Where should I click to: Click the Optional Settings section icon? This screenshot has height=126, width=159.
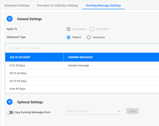pos(10,102)
